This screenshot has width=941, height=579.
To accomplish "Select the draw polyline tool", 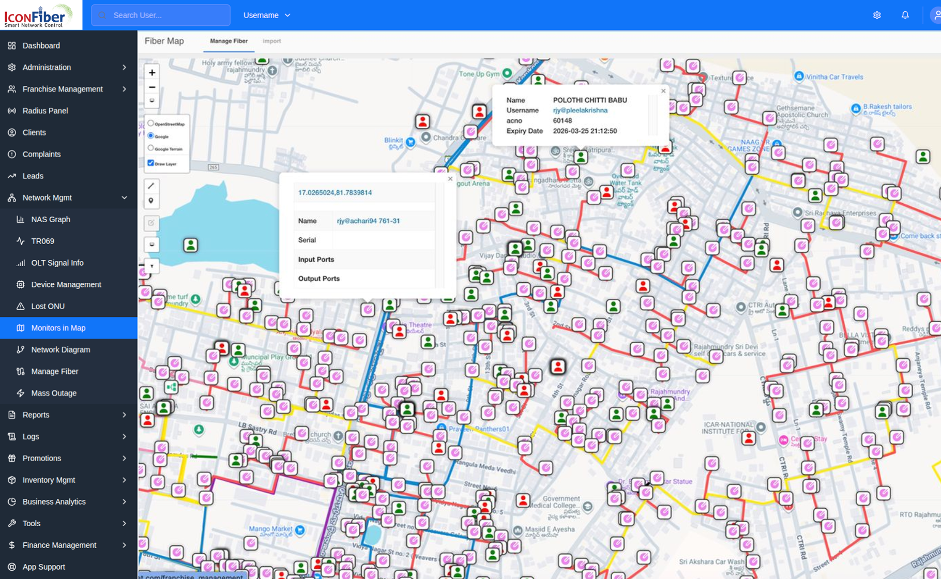I will pos(151,186).
